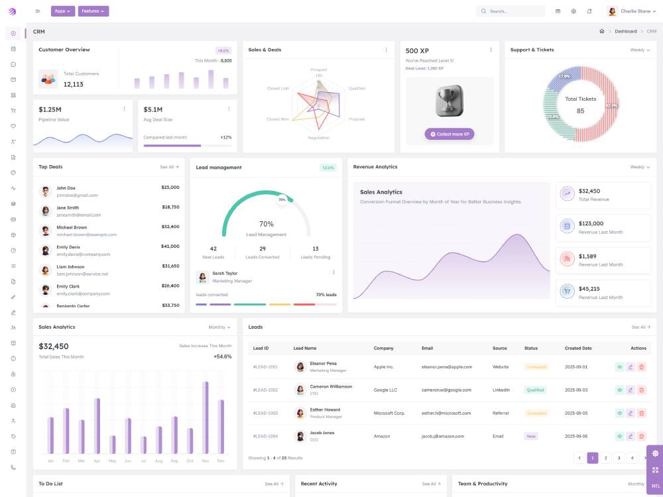Edit the Cameron Williamson lead row
663x497 pixels.
point(631,390)
